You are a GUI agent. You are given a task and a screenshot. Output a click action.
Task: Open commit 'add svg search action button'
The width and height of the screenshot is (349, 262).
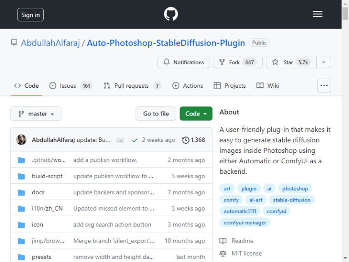(x=112, y=225)
